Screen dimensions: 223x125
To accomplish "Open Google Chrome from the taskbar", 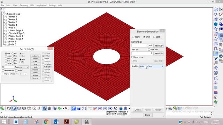I will [46, 122].
